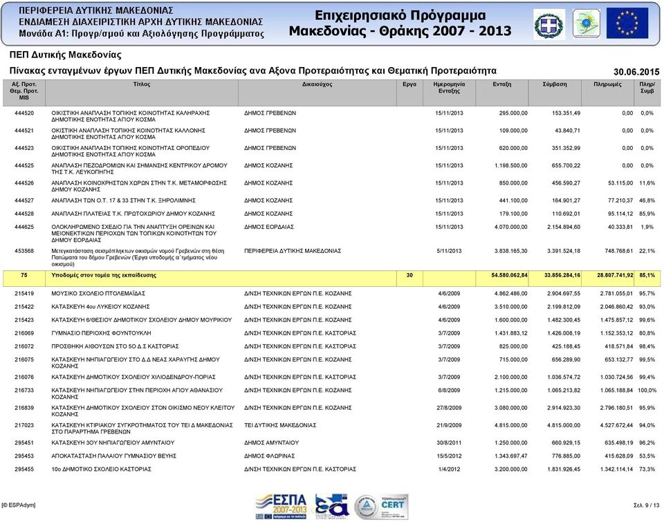Click the amount "4.862.486,00"
This screenshot has width=664, height=524.
tap(511, 294)
